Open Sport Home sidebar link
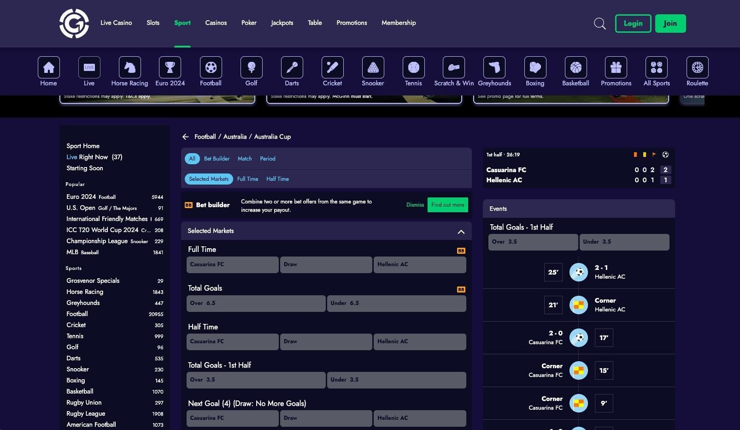740x430 pixels. (83, 146)
